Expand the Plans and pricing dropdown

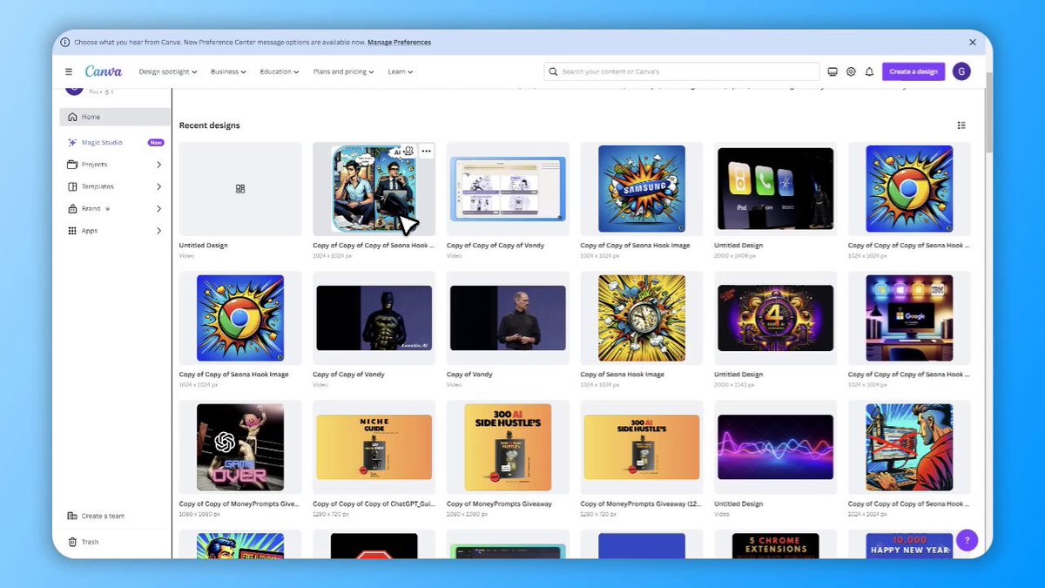click(343, 71)
